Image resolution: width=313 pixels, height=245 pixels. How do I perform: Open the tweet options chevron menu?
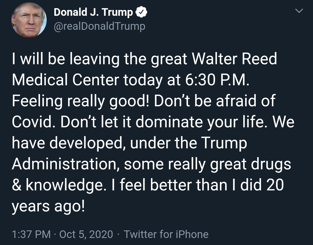pyautogui.click(x=299, y=11)
